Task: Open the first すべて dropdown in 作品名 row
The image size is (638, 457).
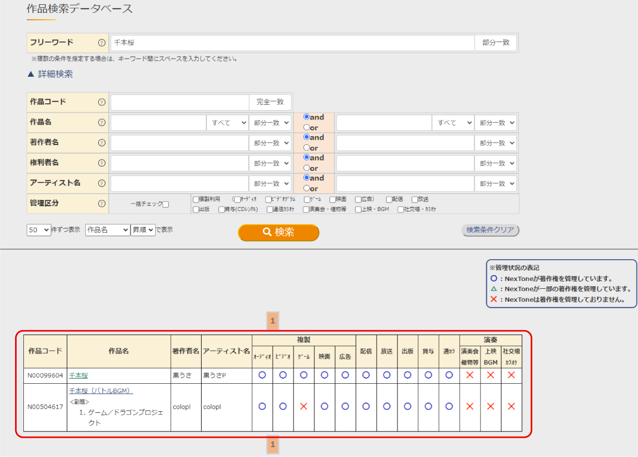Action: pyautogui.click(x=228, y=123)
